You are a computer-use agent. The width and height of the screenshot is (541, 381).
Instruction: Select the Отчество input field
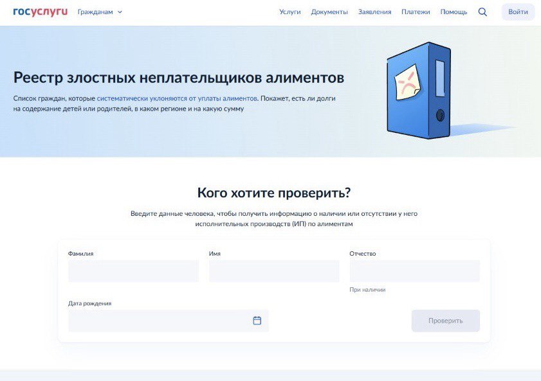[x=414, y=271]
